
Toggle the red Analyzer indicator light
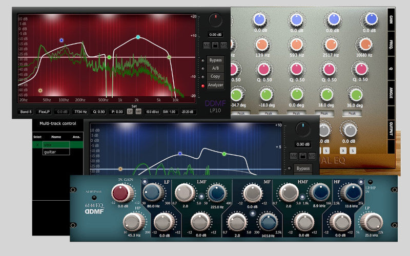point(202,86)
